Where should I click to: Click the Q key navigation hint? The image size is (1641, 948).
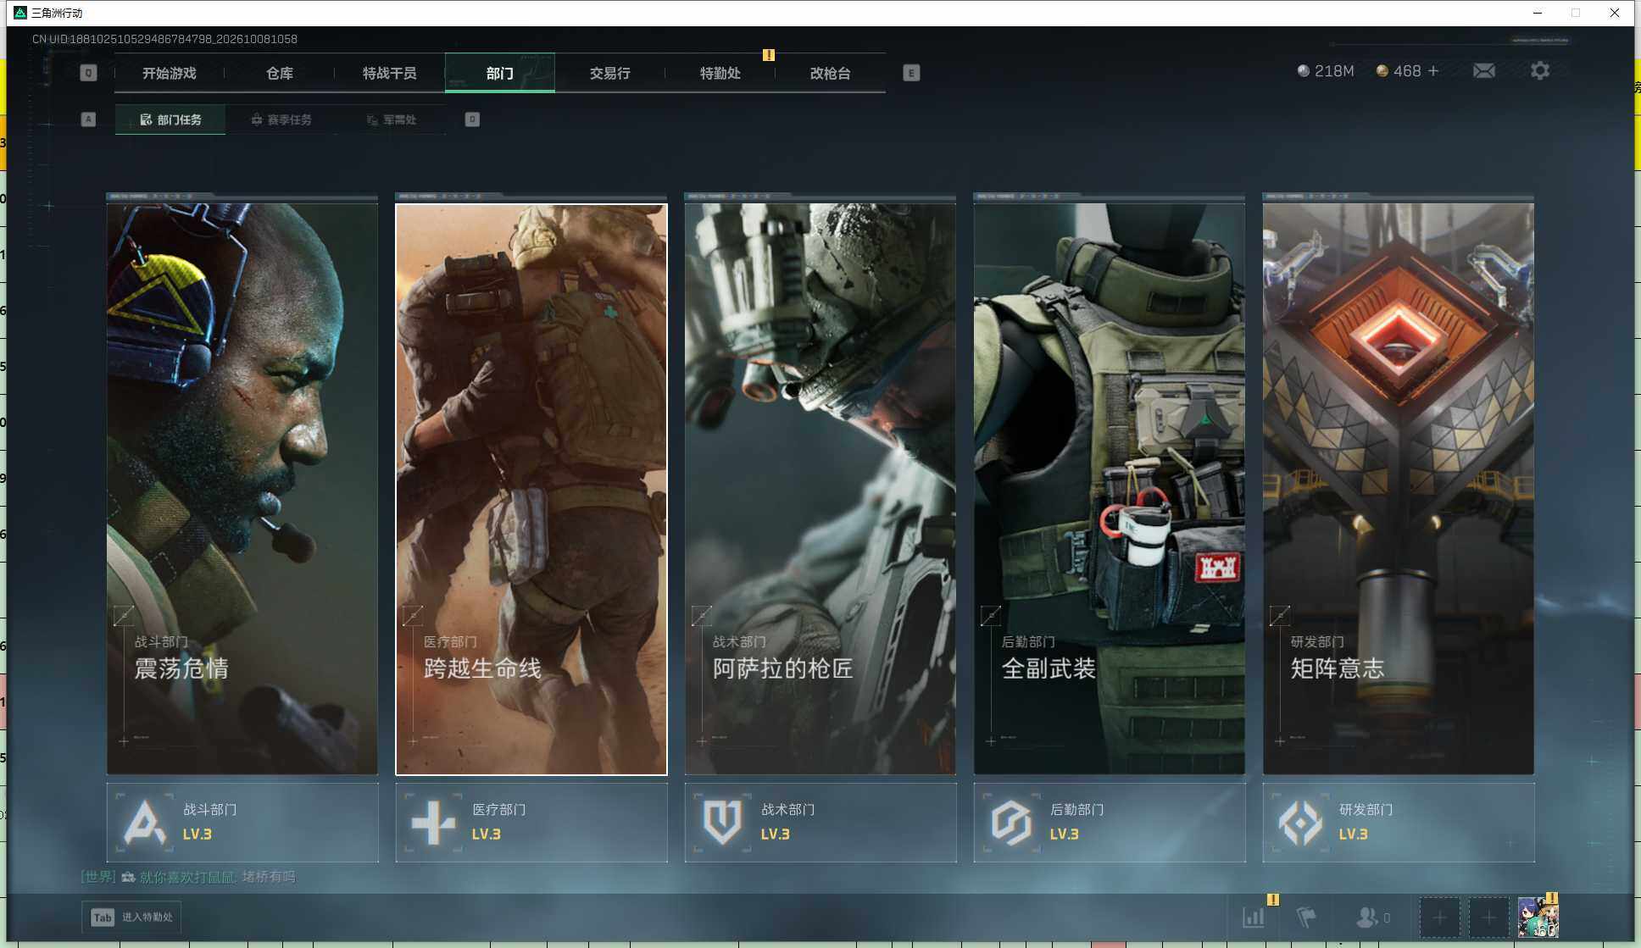[88, 73]
